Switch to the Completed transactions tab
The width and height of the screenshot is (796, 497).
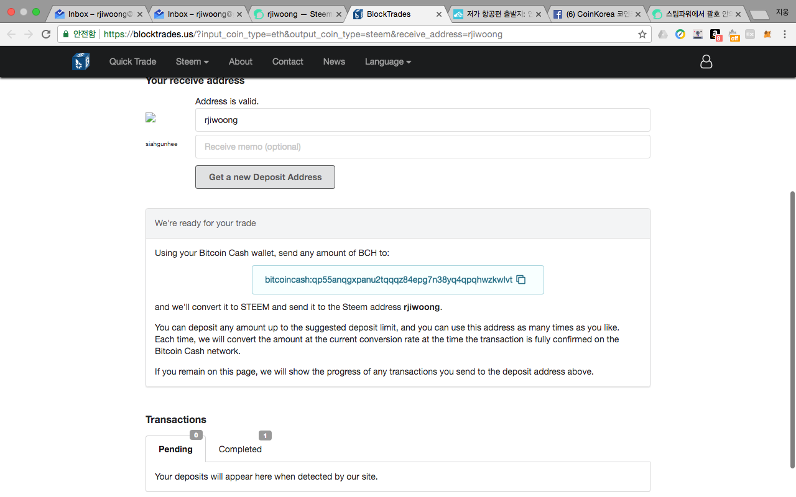point(240,449)
